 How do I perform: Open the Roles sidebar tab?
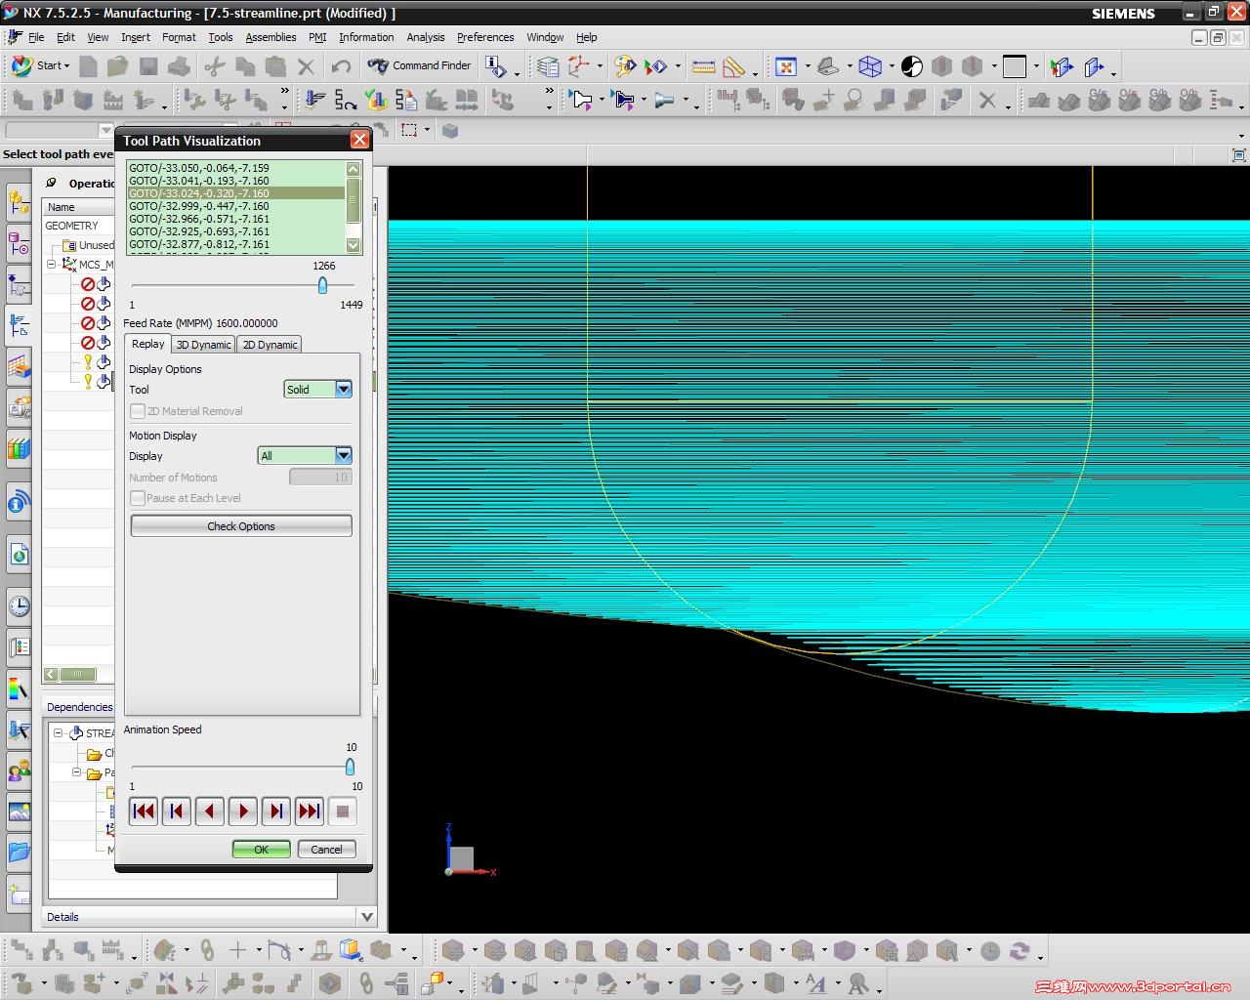click(x=19, y=771)
